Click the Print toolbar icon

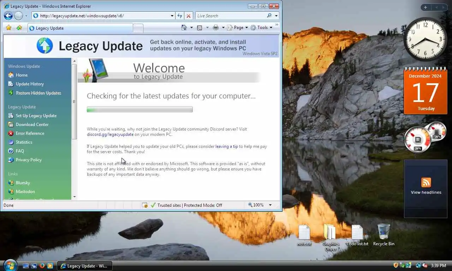[x=216, y=28]
